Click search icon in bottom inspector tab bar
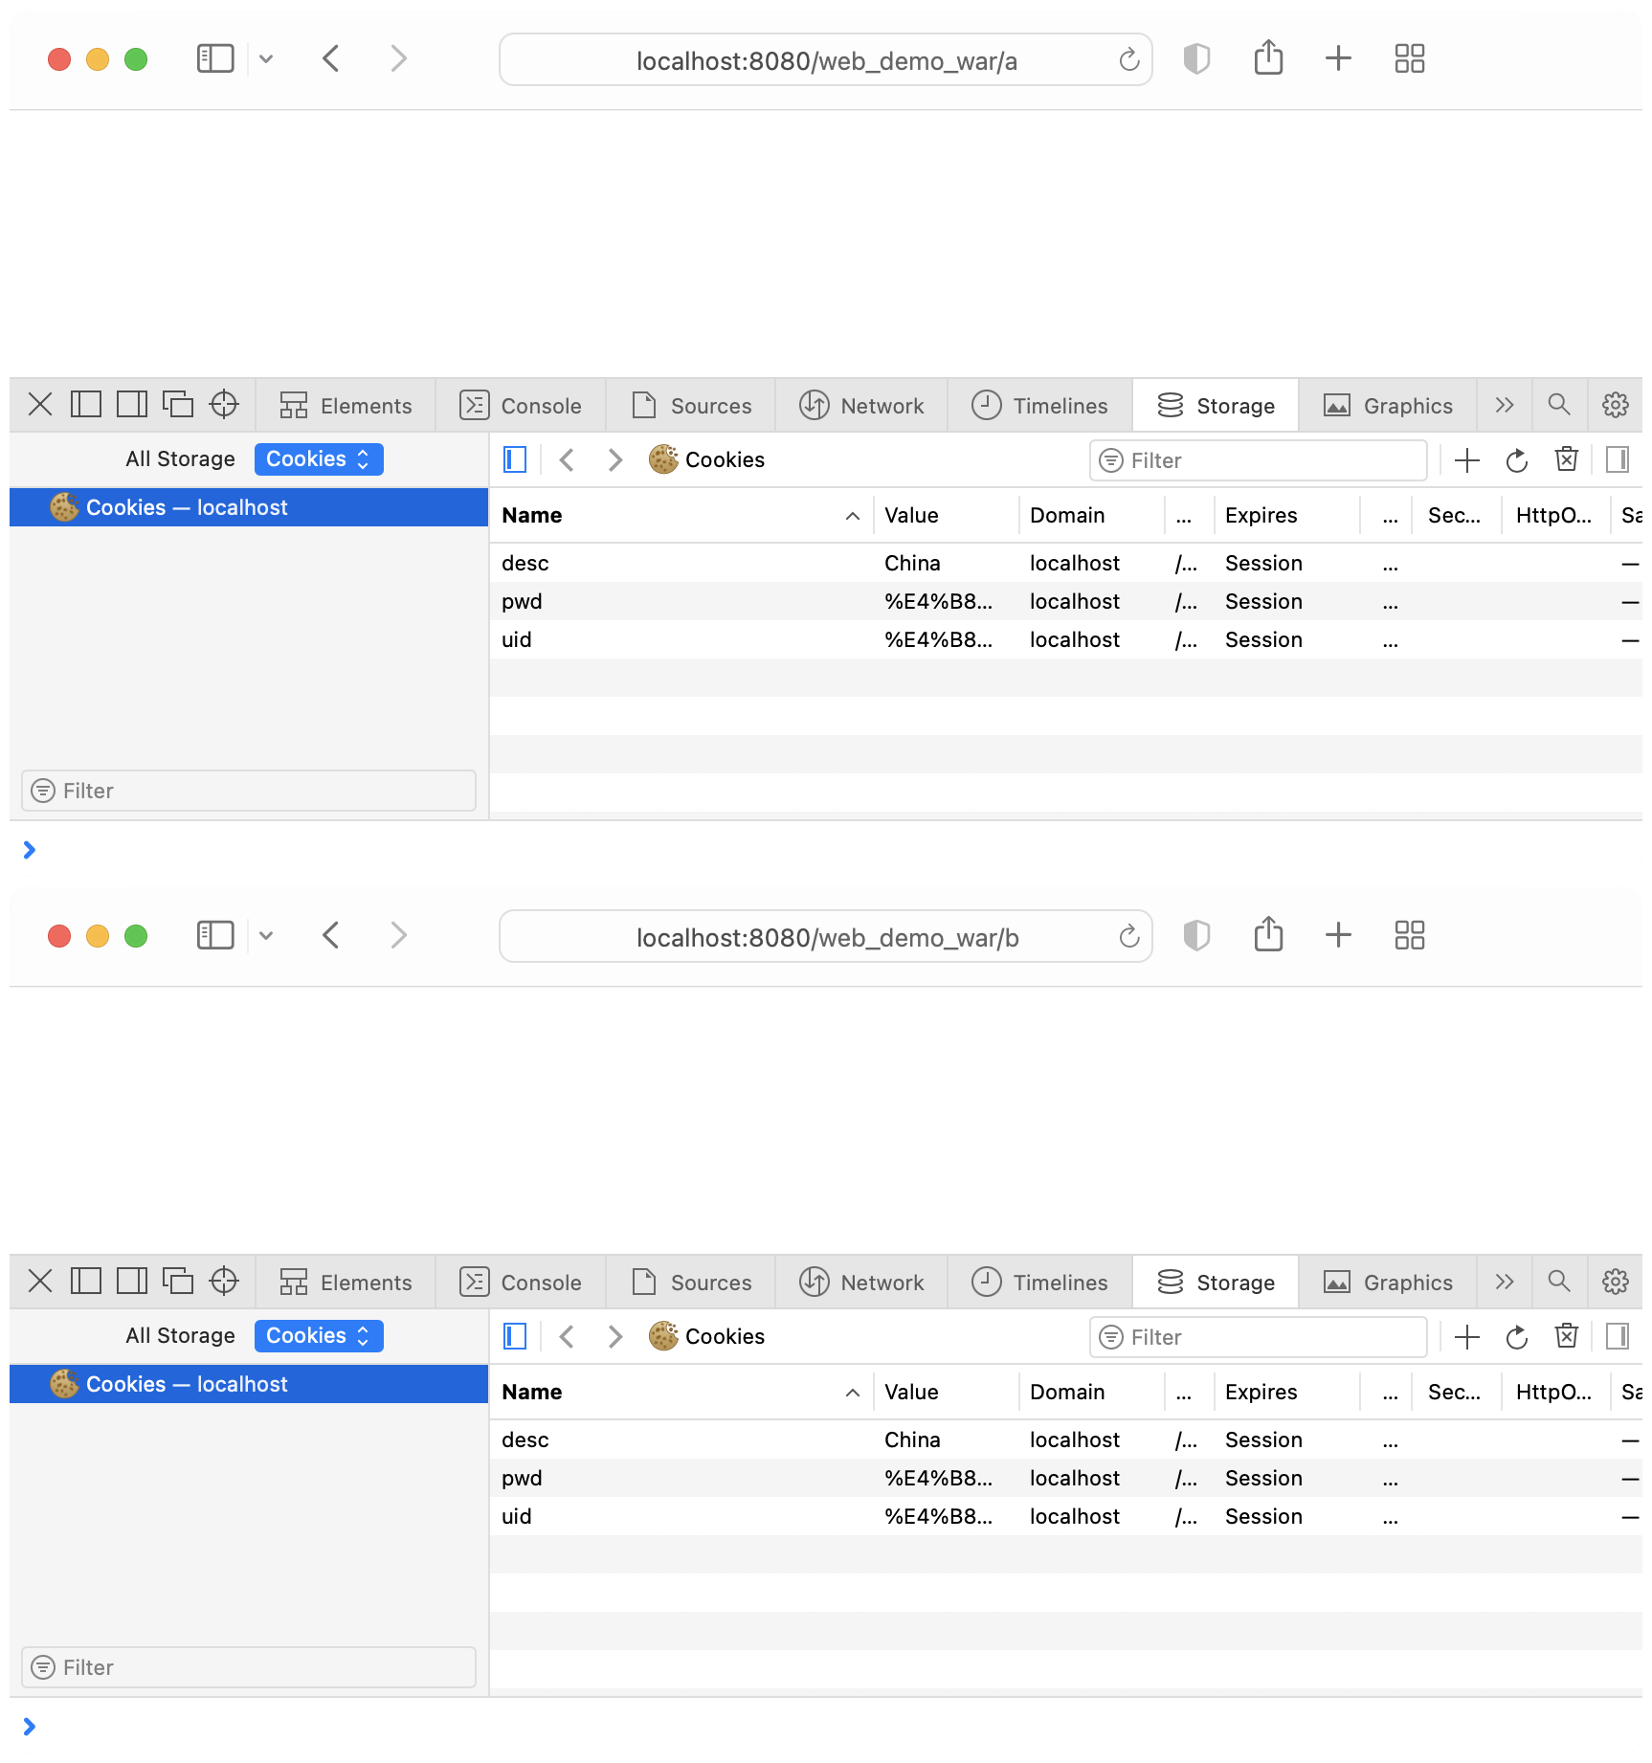Image resolution: width=1652 pixels, height=1763 pixels. click(1559, 1282)
